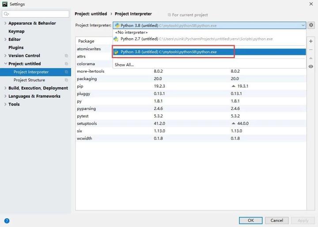Click upgrade arrow next to setuptools 44.0.0
318x227 pixels.
pyautogui.click(x=234, y=123)
